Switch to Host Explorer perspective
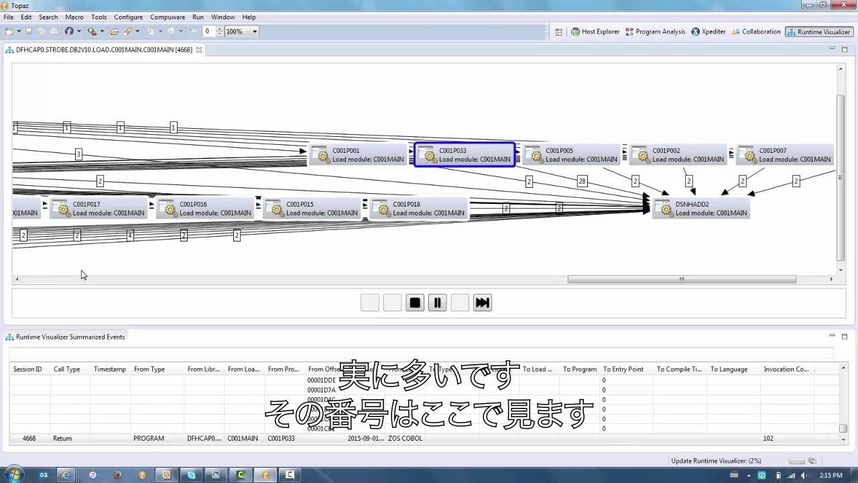 click(x=595, y=32)
